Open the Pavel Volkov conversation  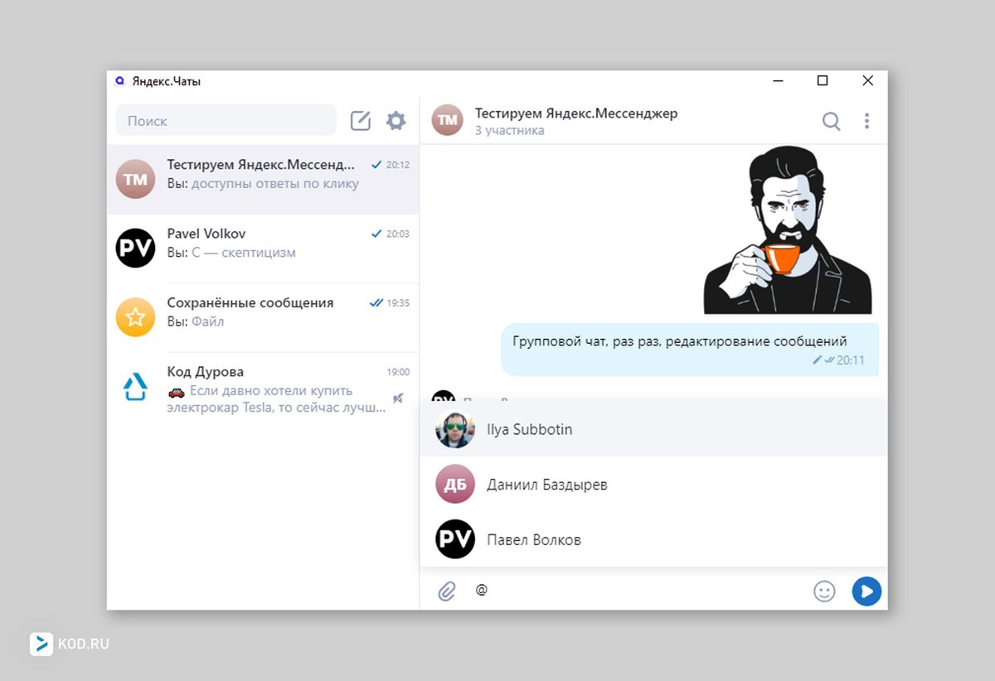tap(263, 248)
